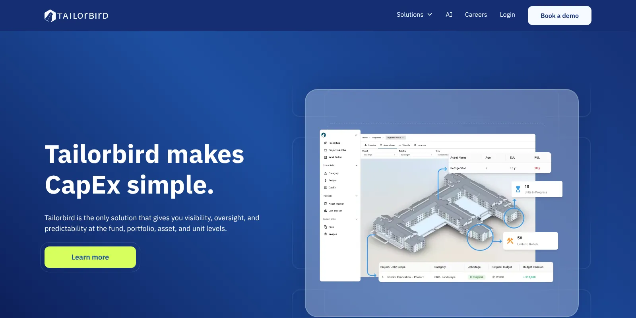Click the Tailorbird logo in the header
Screen dimensions: 636x318
76,16
